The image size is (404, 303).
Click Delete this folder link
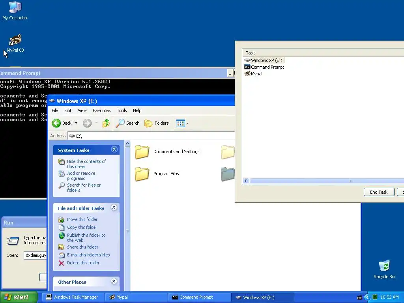click(83, 263)
